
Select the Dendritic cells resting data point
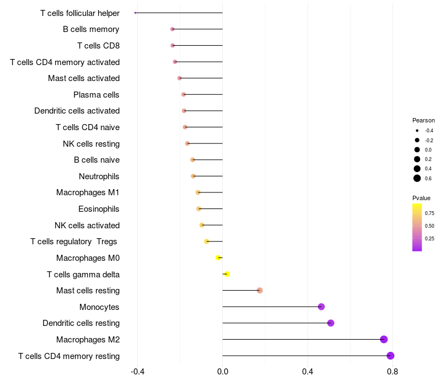point(331,323)
